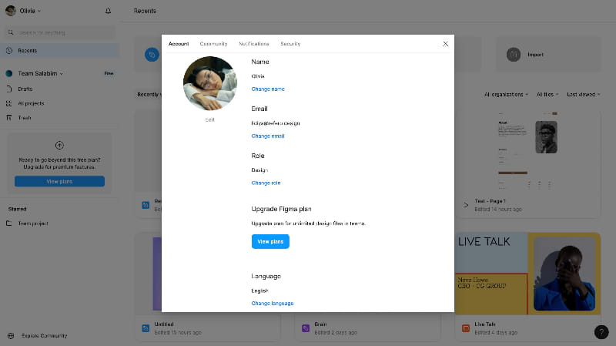Click the Free plan badge
The image size is (616, 346).
click(x=109, y=73)
